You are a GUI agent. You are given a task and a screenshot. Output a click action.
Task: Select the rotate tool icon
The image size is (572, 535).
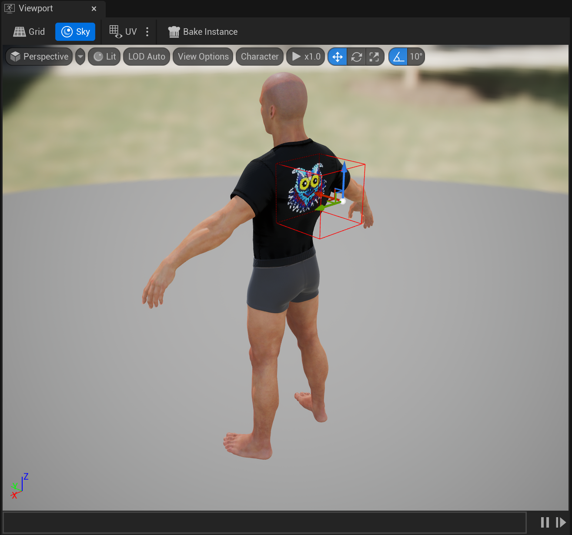pyautogui.click(x=357, y=57)
